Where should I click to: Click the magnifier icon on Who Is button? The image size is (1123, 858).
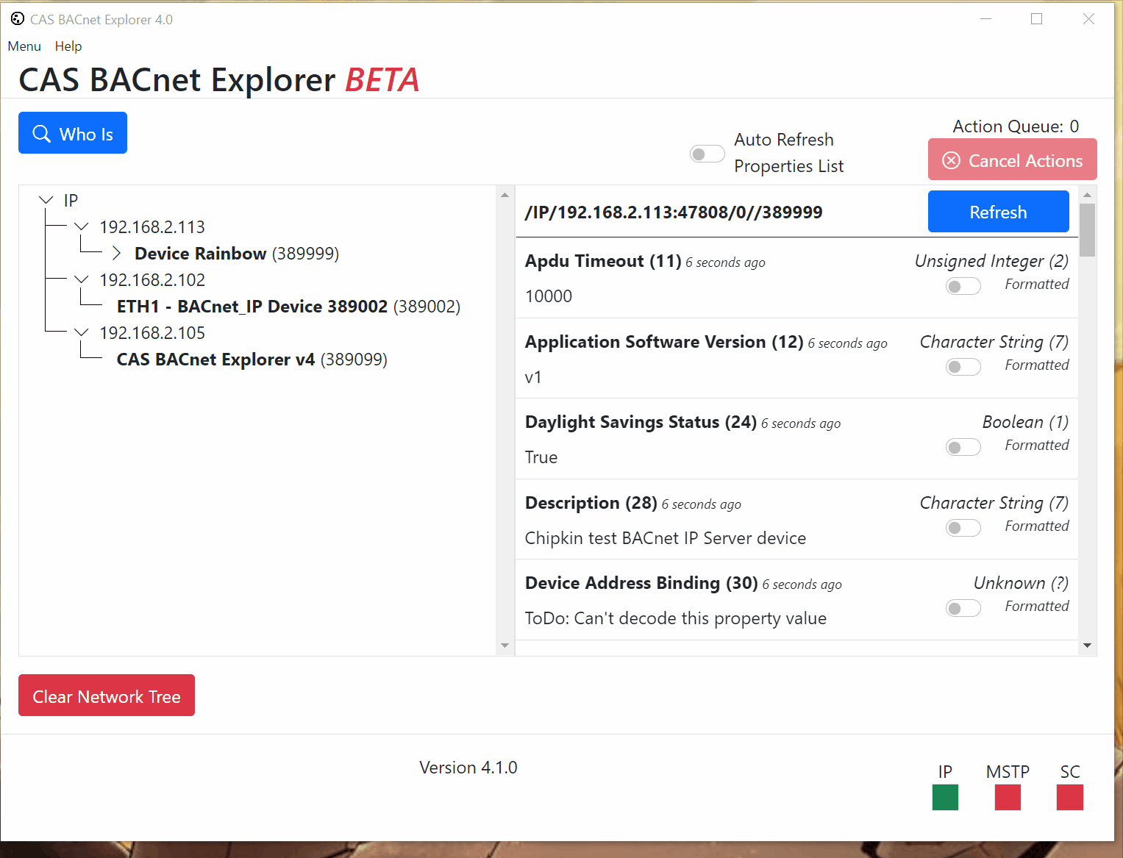pos(42,134)
